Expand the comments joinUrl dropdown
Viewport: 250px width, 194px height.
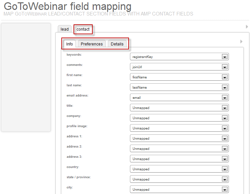(179, 67)
